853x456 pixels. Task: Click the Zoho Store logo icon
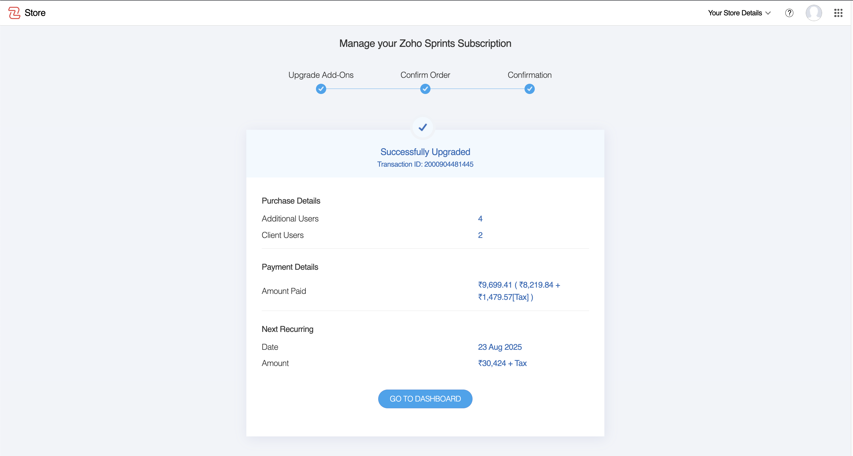pos(14,13)
